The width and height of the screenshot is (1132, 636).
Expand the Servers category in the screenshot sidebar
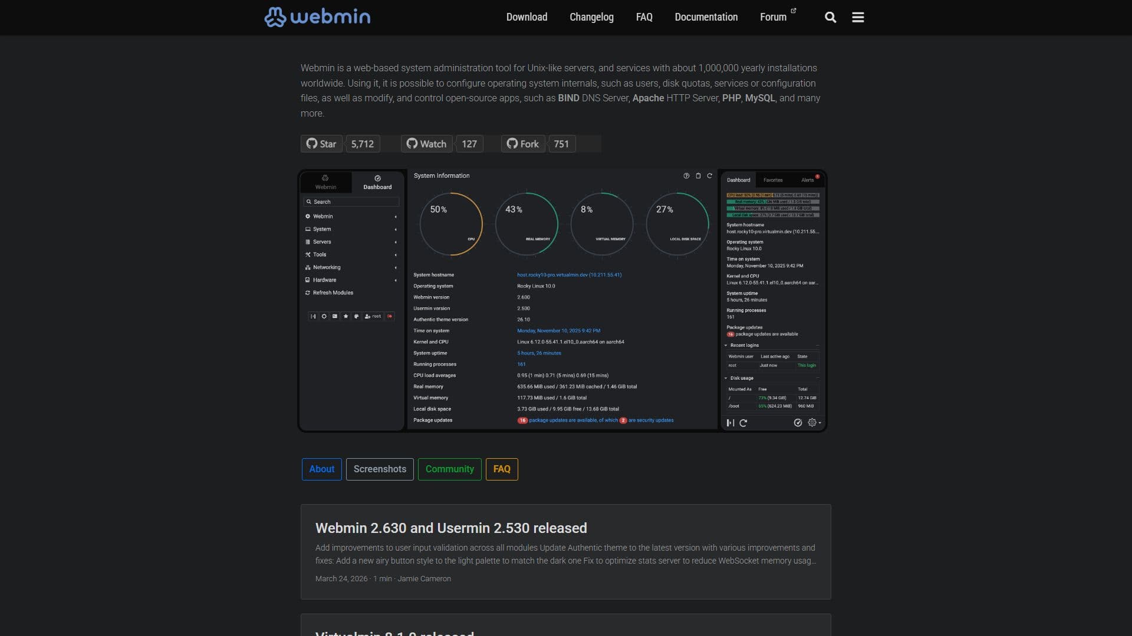(x=351, y=242)
